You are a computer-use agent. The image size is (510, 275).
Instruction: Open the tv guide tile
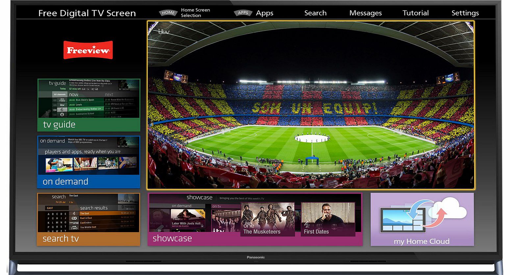click(89, 105)
